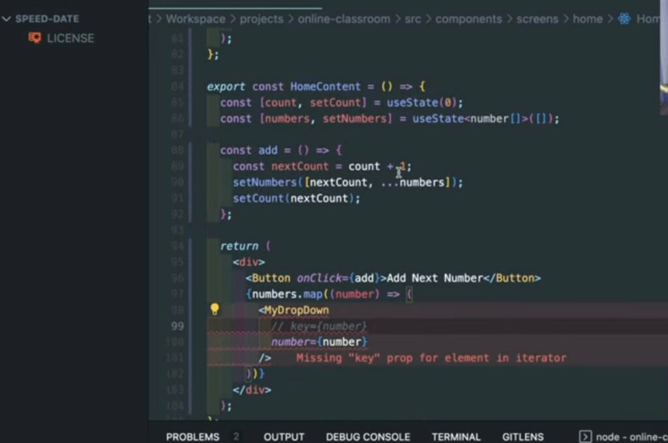Click online-classroom in the breadcrumb
Viewport: 668px width, 443px height.
[344, 19]
